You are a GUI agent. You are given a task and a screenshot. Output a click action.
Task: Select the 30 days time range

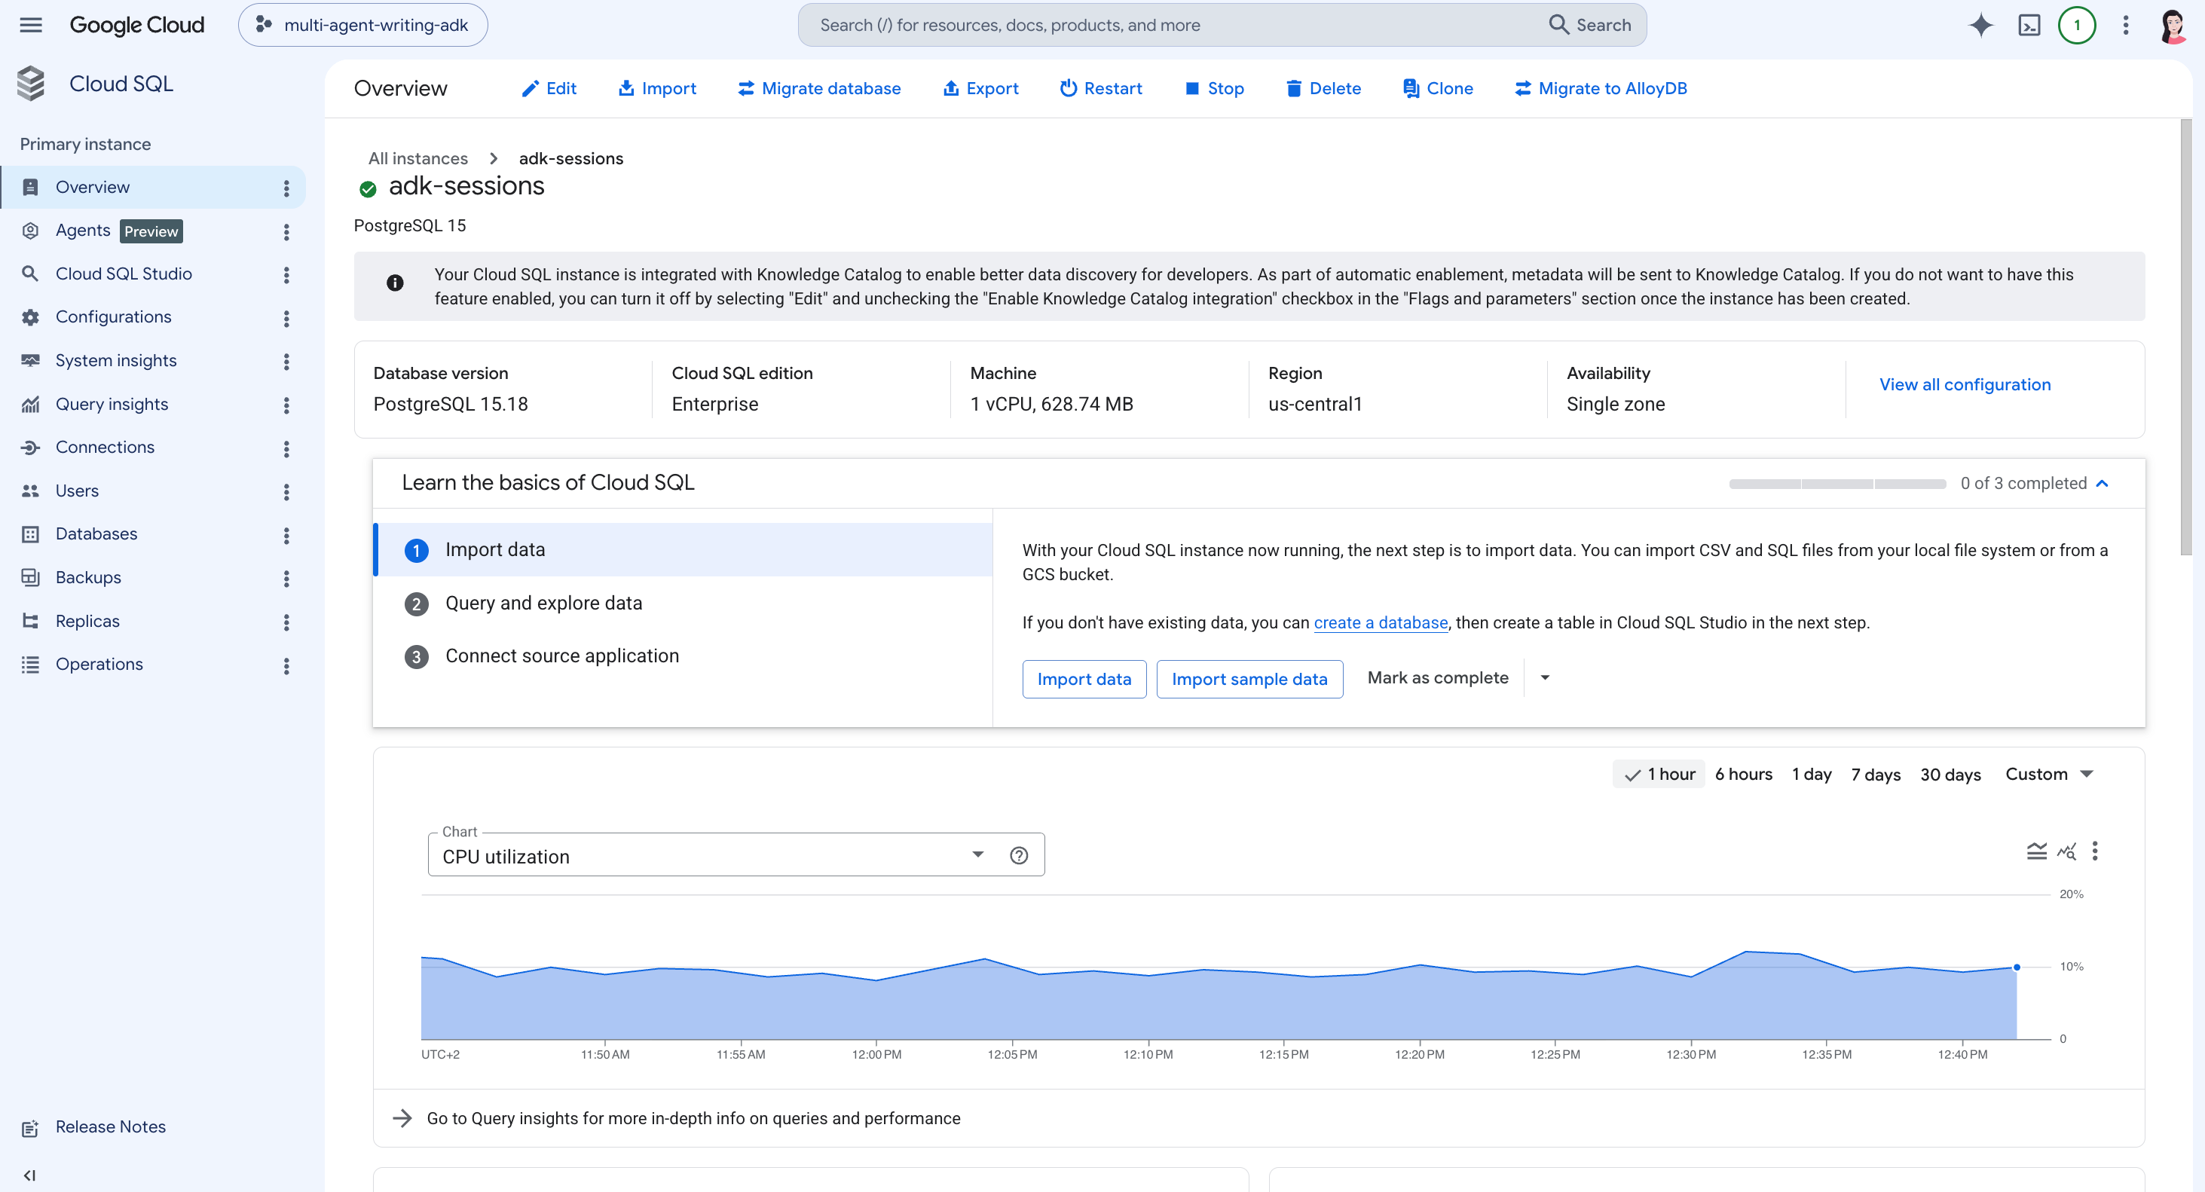click(x=1950, y=774)
